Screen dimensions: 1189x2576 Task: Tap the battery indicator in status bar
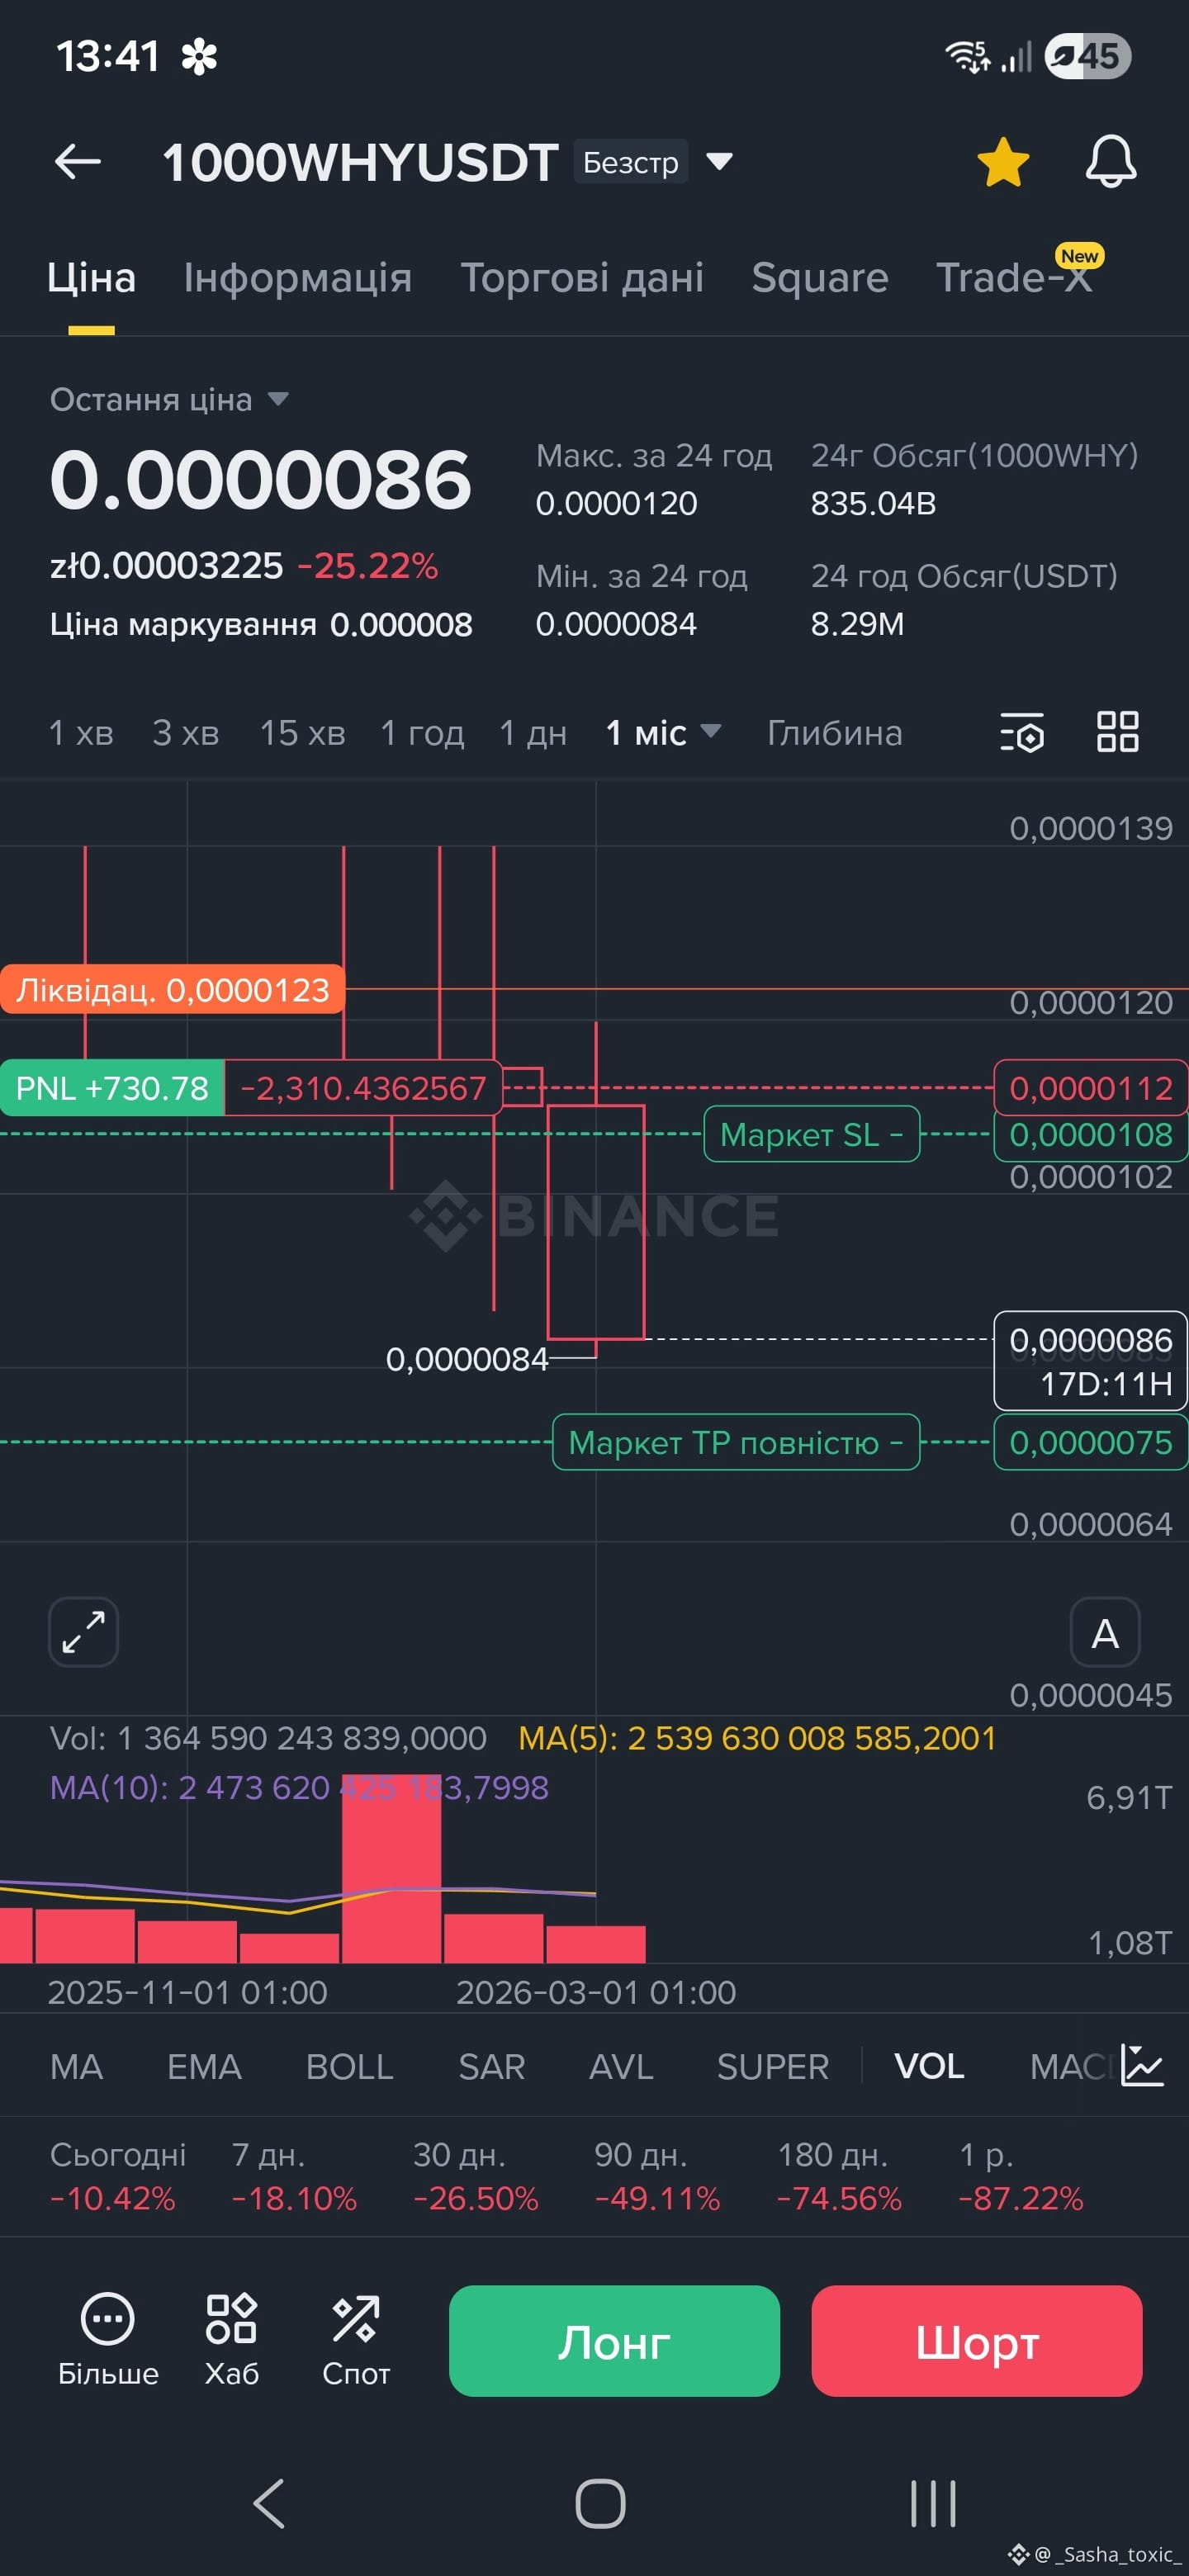(1087, 56)
